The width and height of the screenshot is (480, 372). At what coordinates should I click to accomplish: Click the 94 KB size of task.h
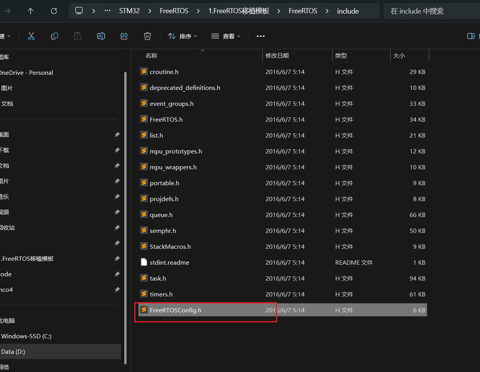tap(417, 278)
